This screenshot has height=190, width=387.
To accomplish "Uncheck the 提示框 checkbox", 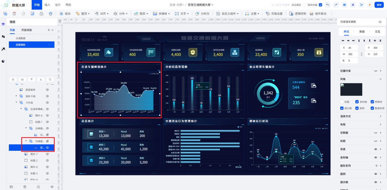I will pos(342,108).
